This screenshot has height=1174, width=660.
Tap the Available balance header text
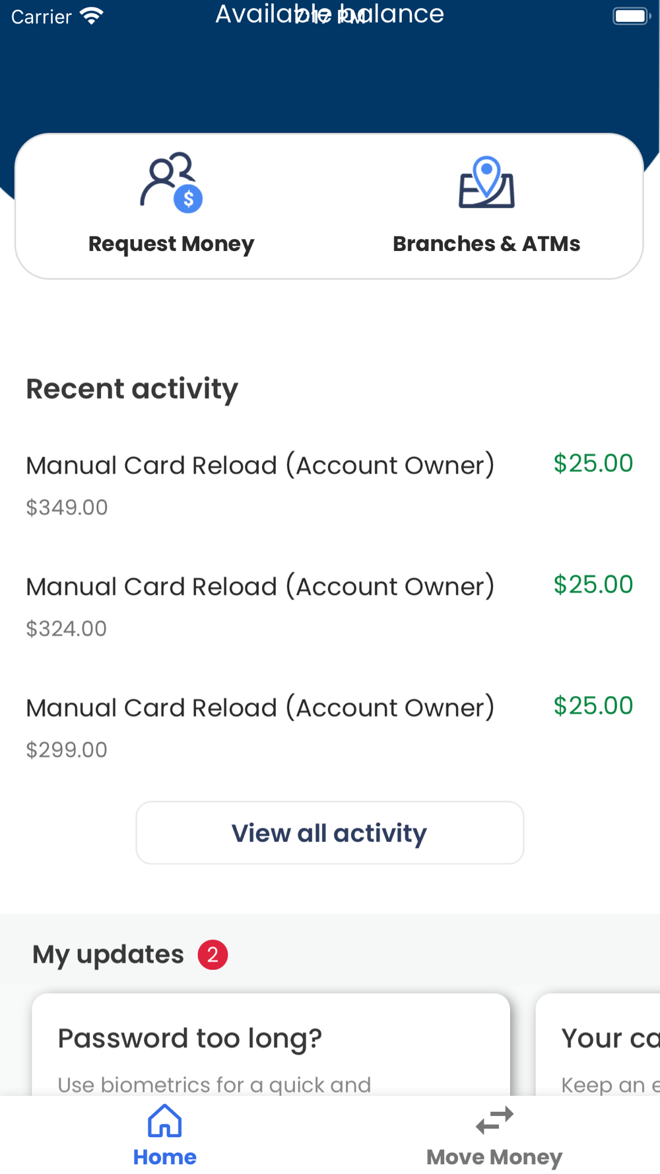330,14
